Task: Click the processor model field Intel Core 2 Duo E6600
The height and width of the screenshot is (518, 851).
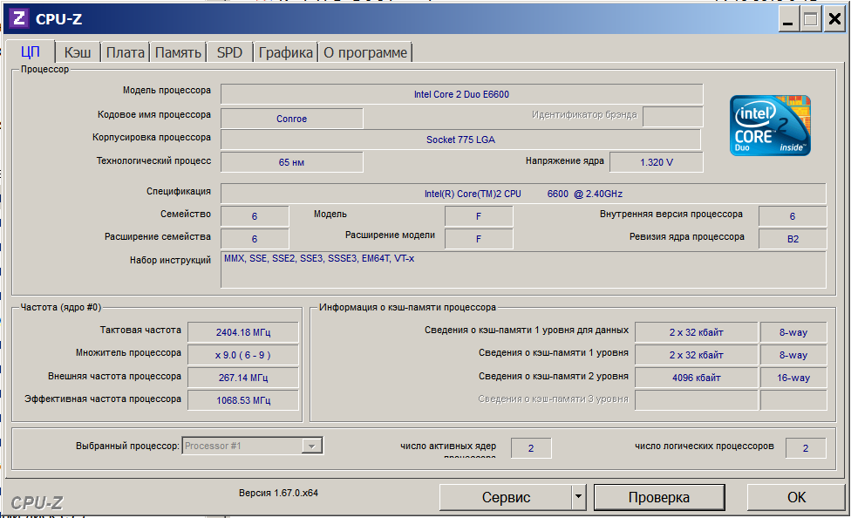Action: 461,94
